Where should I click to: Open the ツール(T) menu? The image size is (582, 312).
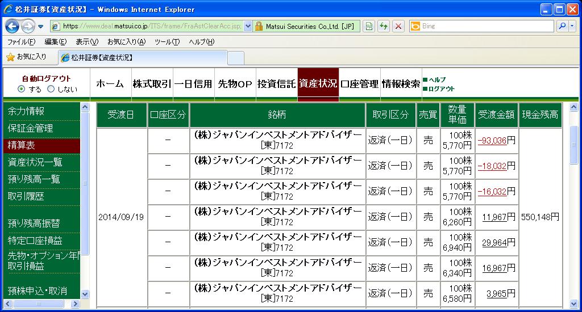[x=167, y=42]
